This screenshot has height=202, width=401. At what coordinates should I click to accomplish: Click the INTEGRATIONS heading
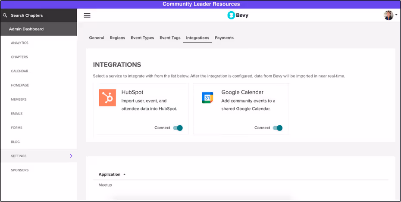(117, 65)
